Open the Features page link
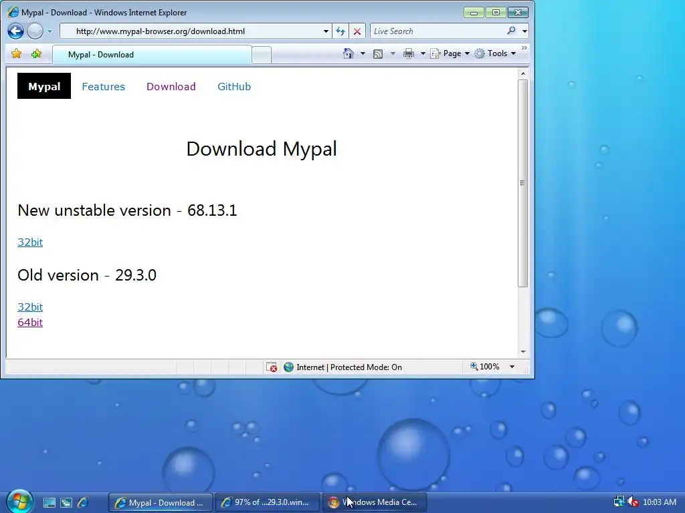The width and height of the screenshot is (685, 513). [x=104, y=86]
